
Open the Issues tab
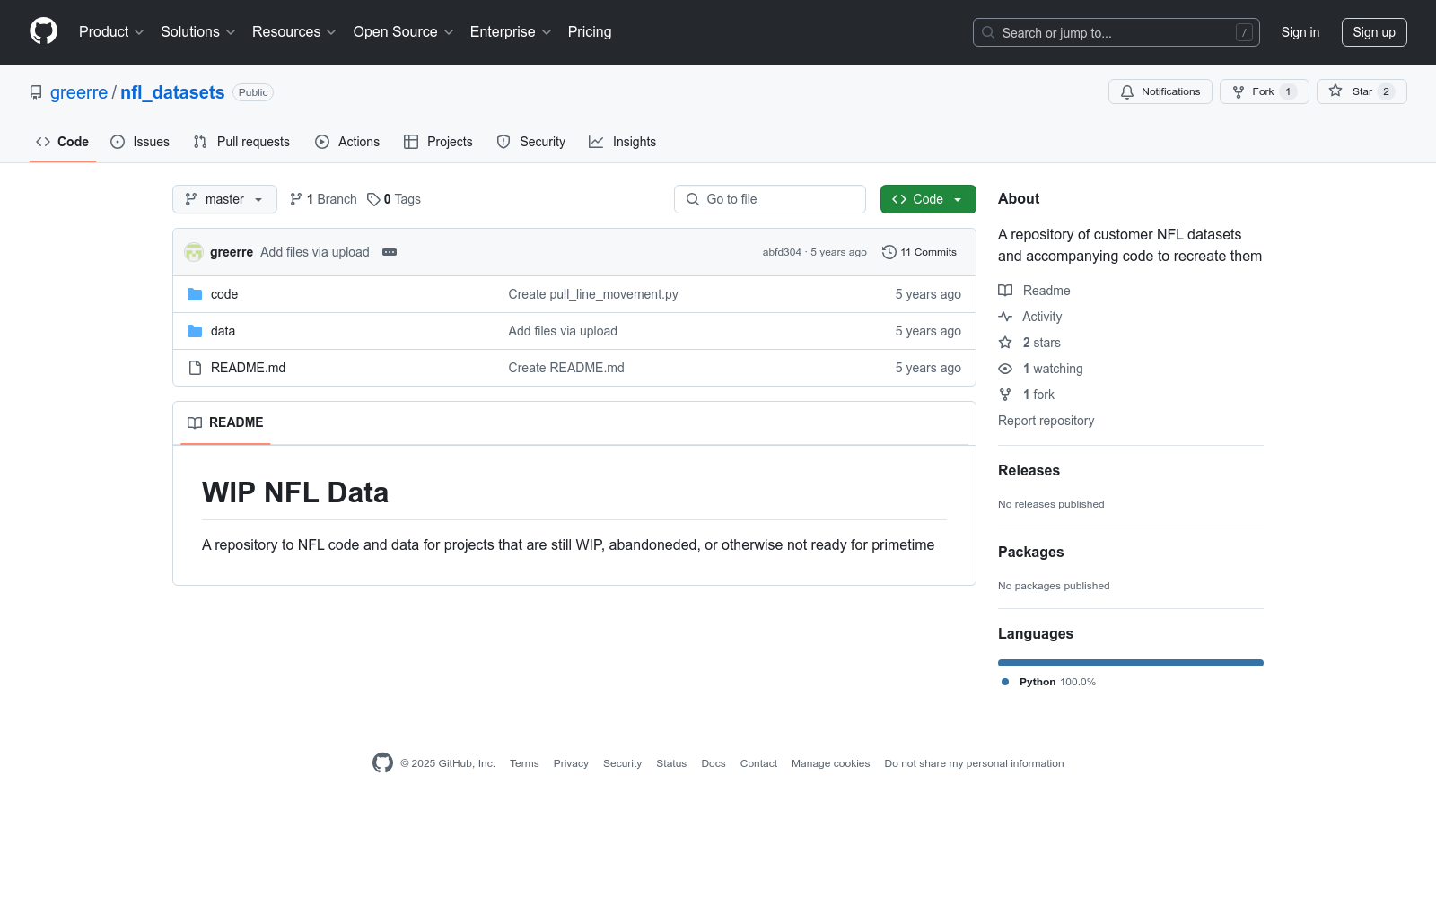tap(140, 142)
